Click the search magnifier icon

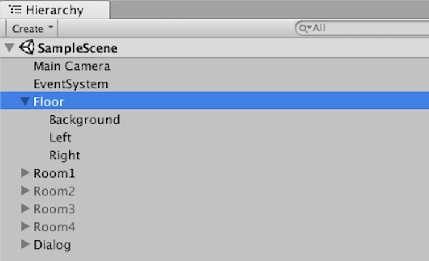click(x=303, y=28)
